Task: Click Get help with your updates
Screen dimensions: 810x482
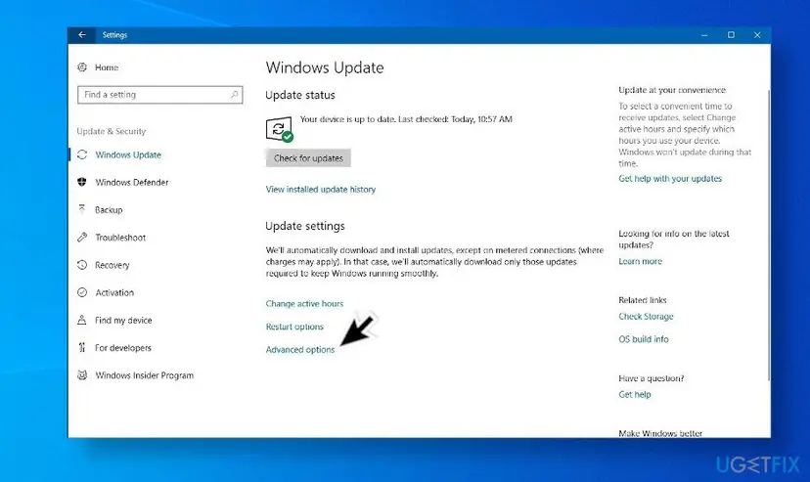Action: click(x=670, y=179)
